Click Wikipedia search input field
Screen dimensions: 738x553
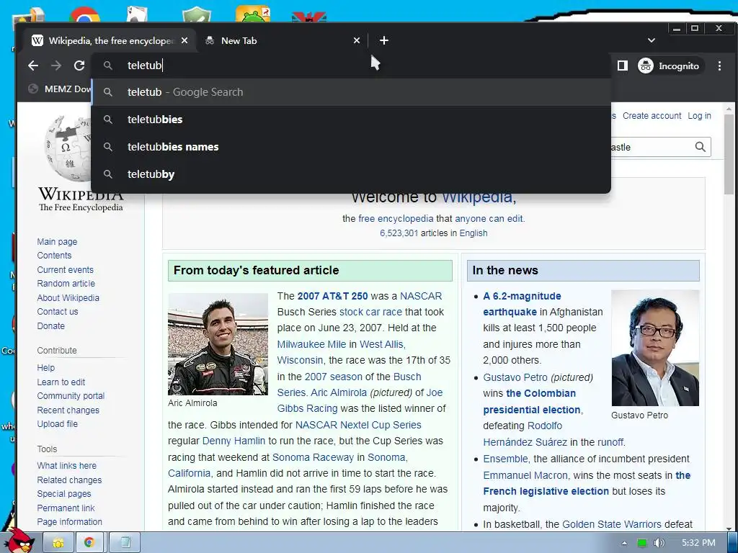pyautogui.click(x=652, y=147)
